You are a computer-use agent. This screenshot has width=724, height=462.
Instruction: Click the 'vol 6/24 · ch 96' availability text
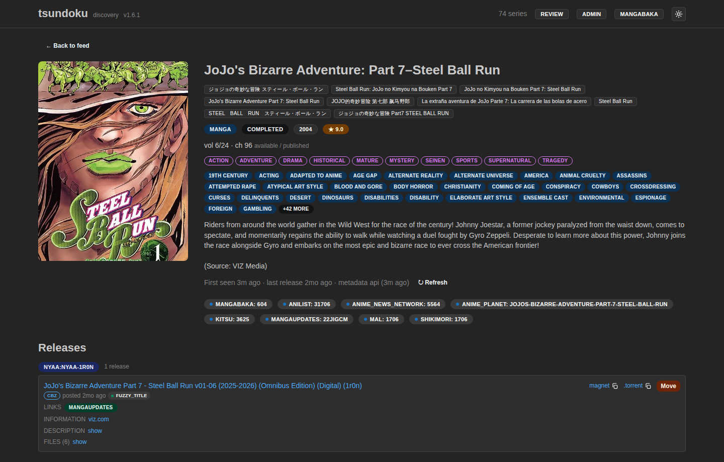(x=228, y=145)
